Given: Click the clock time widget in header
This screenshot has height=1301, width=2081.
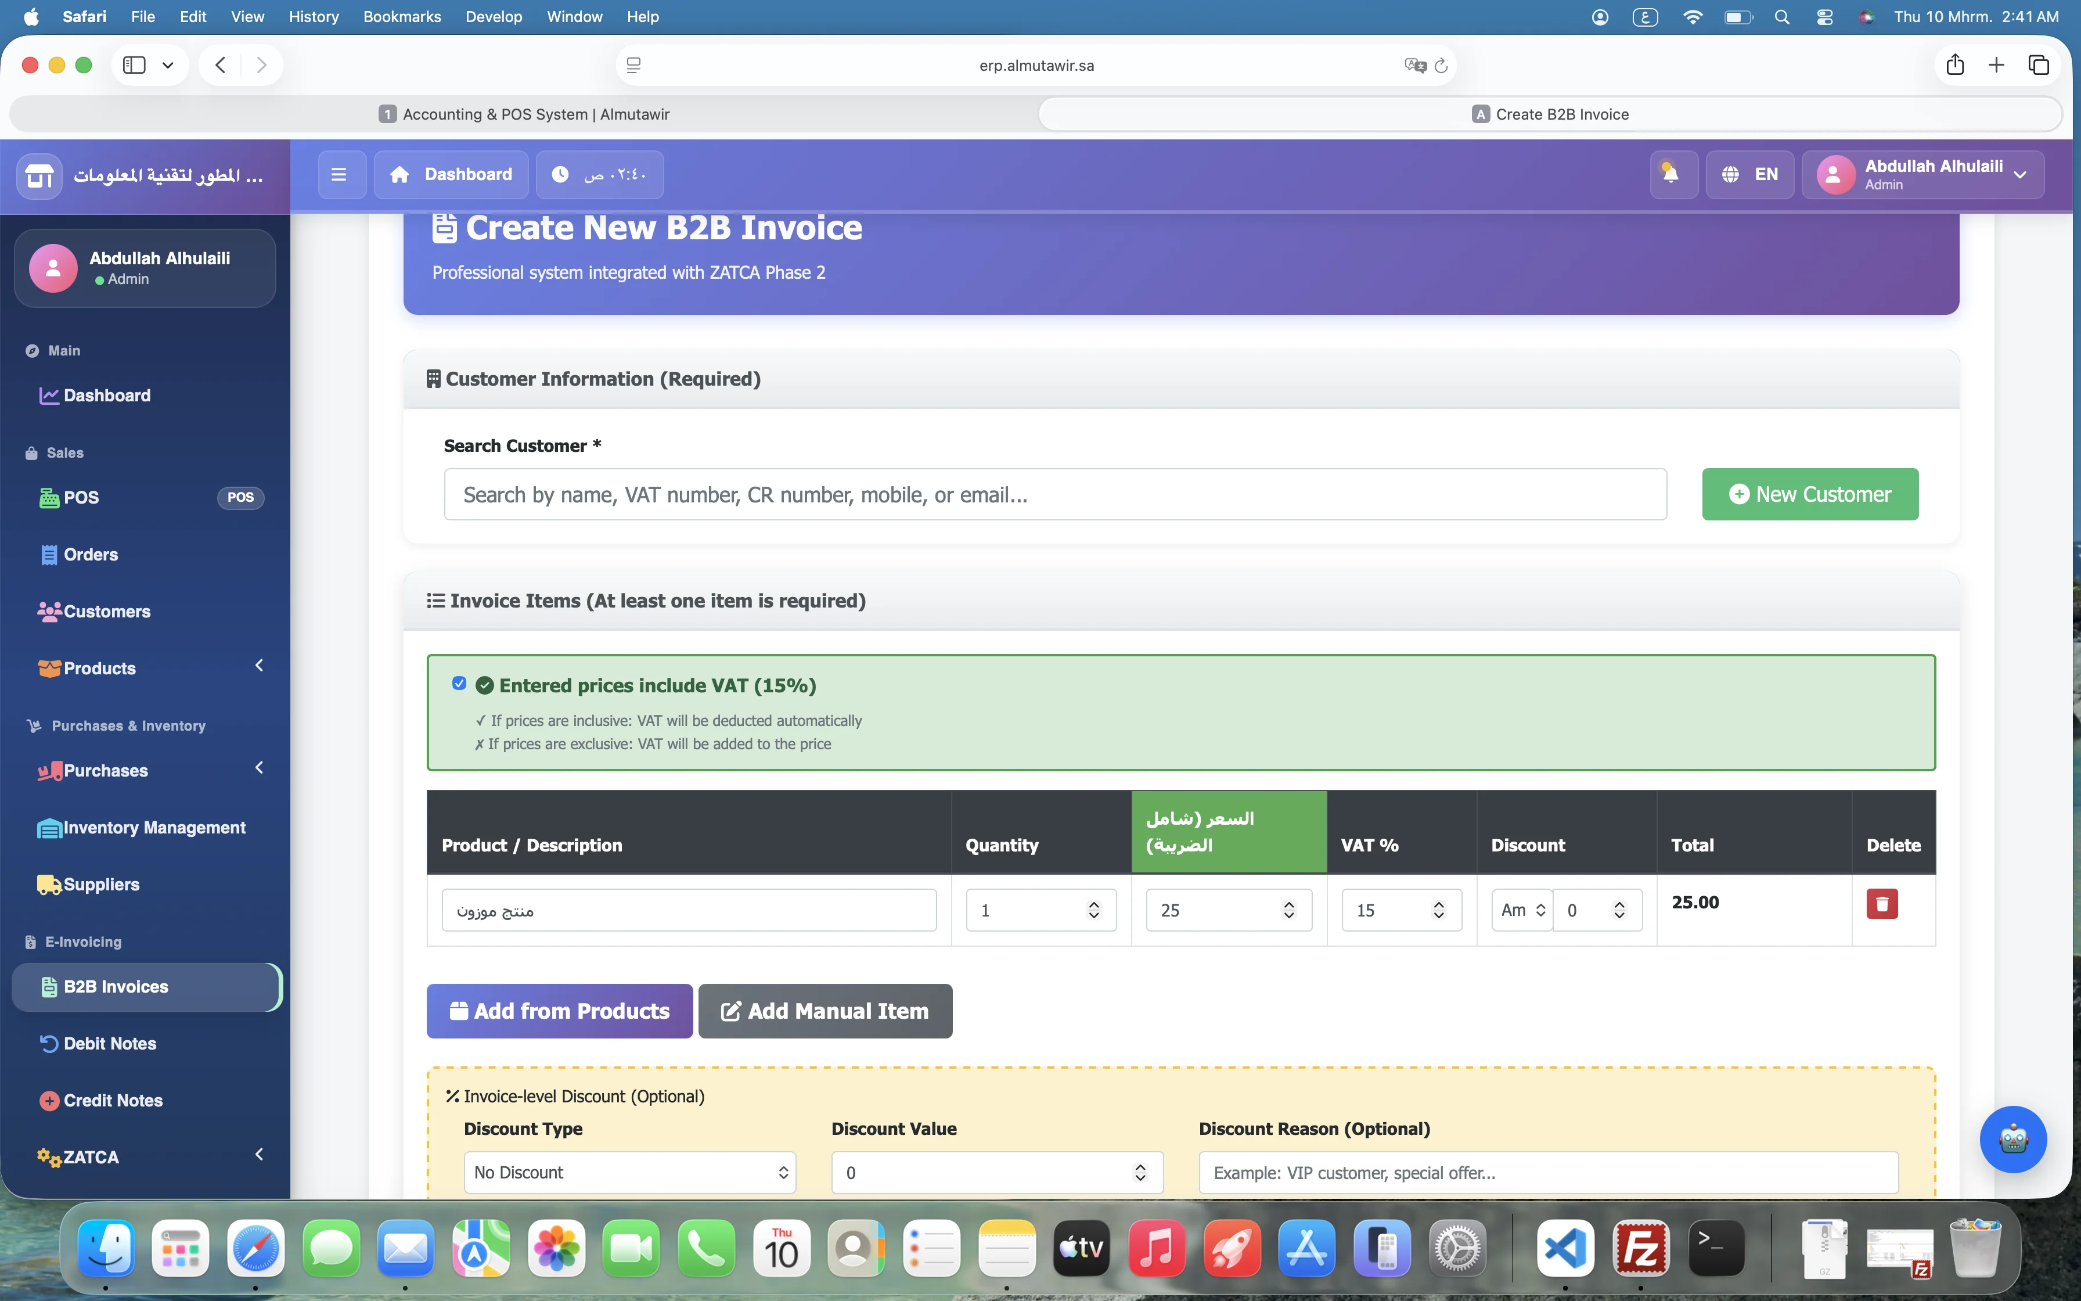Looking at the screenshot, I should click(600, 175).
